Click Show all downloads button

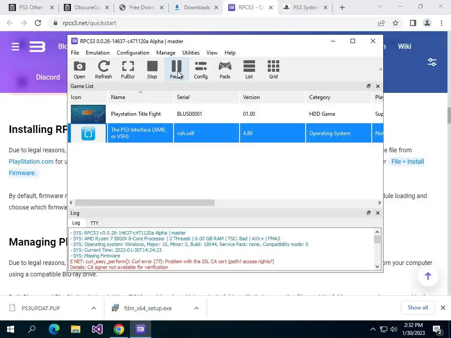click(x=418, y=308)
